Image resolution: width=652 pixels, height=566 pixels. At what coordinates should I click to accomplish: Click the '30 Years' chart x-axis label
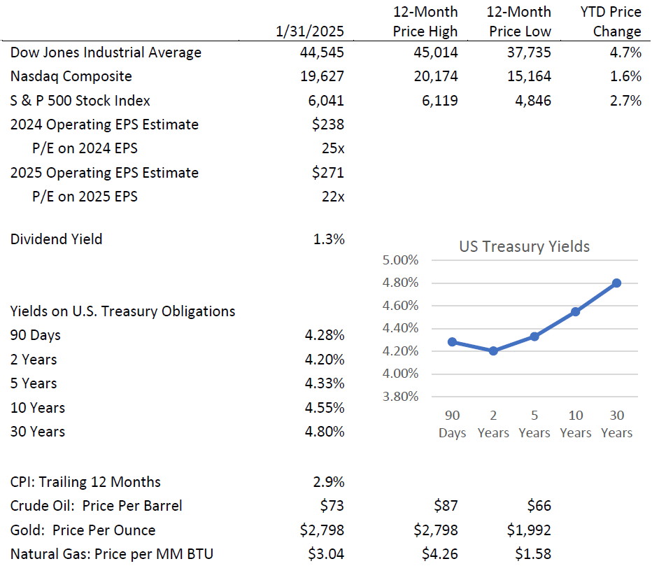point(616,424)
